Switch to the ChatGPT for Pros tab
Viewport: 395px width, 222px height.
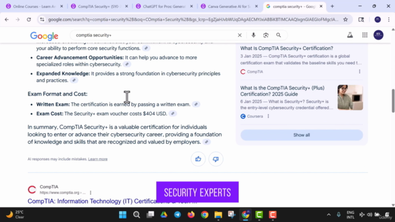click(164, 6)
